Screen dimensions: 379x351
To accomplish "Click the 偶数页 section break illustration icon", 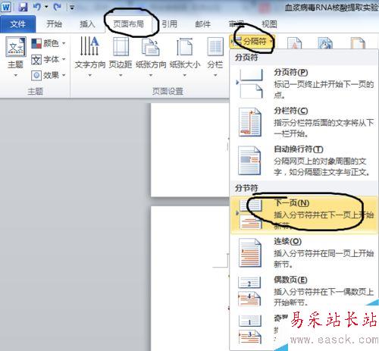I will [249, 291].
